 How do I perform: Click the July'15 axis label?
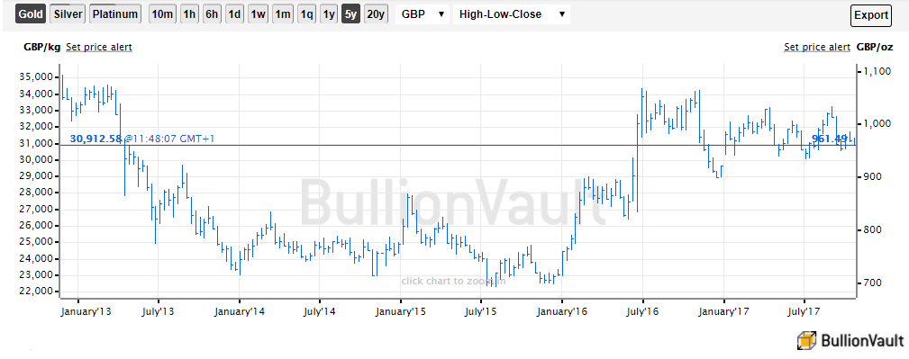click(480, 311)
